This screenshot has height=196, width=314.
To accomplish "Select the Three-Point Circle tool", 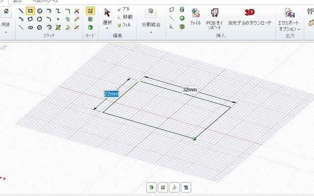I will [40, 19].
